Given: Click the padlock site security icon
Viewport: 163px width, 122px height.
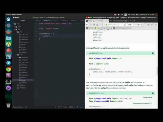Looking at the screenshot, I should pyautogui.click(x=107, y=25).
